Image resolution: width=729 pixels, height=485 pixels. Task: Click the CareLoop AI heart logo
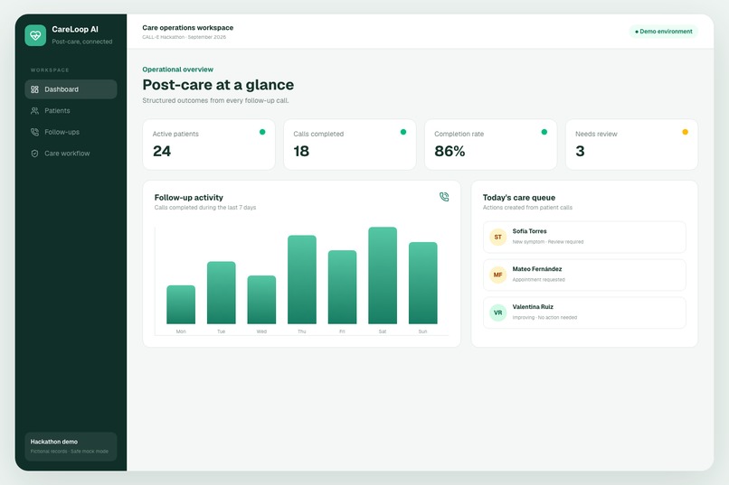(35, 35)
